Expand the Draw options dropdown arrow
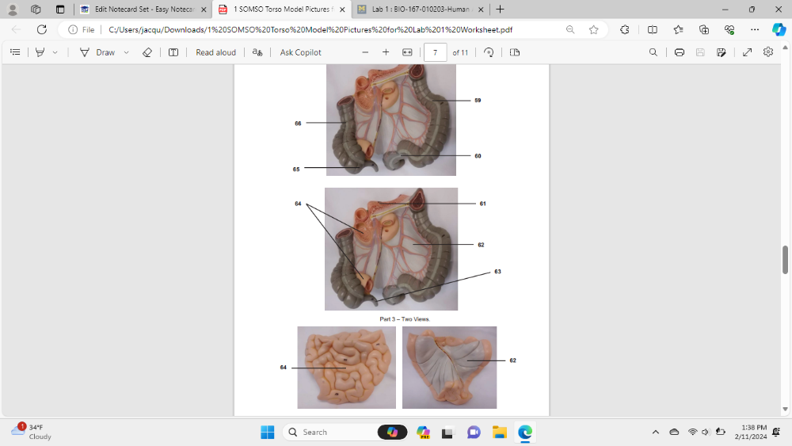The width and height of the screenshot is (792, 446). pos(126,52)
